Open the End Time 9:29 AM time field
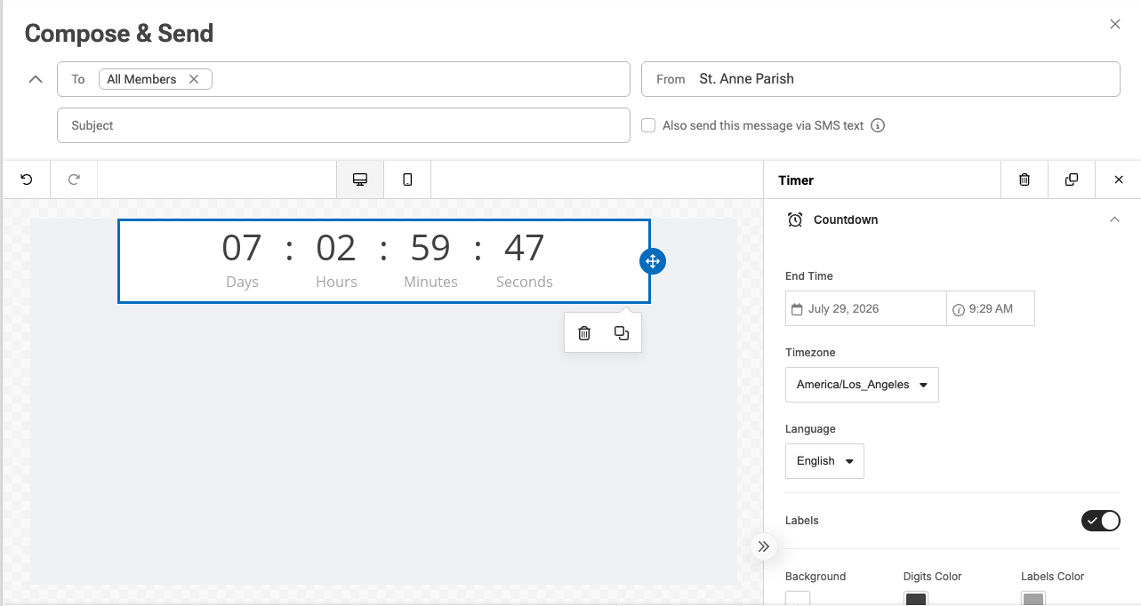This screenshot has width=1141, height=606. (991, 308)
